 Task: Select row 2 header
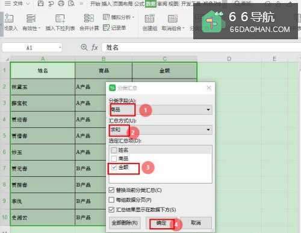tap(4, 87)
